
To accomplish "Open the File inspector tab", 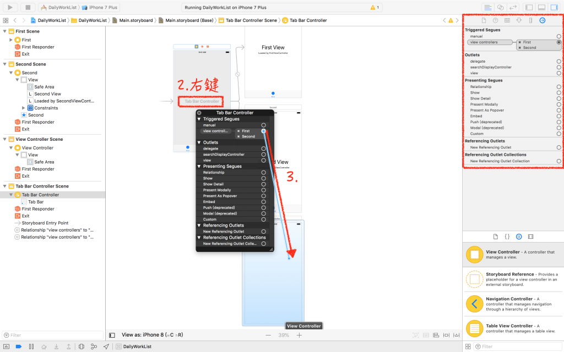I will 484,20.
